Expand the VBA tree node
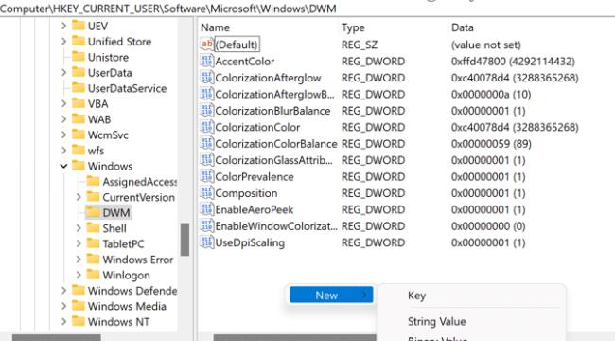The width and height of the screenshot is (615, 341). 63,103
